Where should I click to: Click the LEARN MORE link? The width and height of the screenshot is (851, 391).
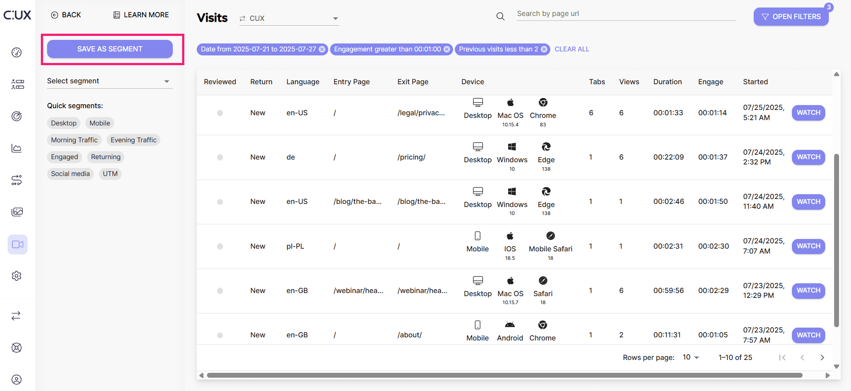[141, 15]
